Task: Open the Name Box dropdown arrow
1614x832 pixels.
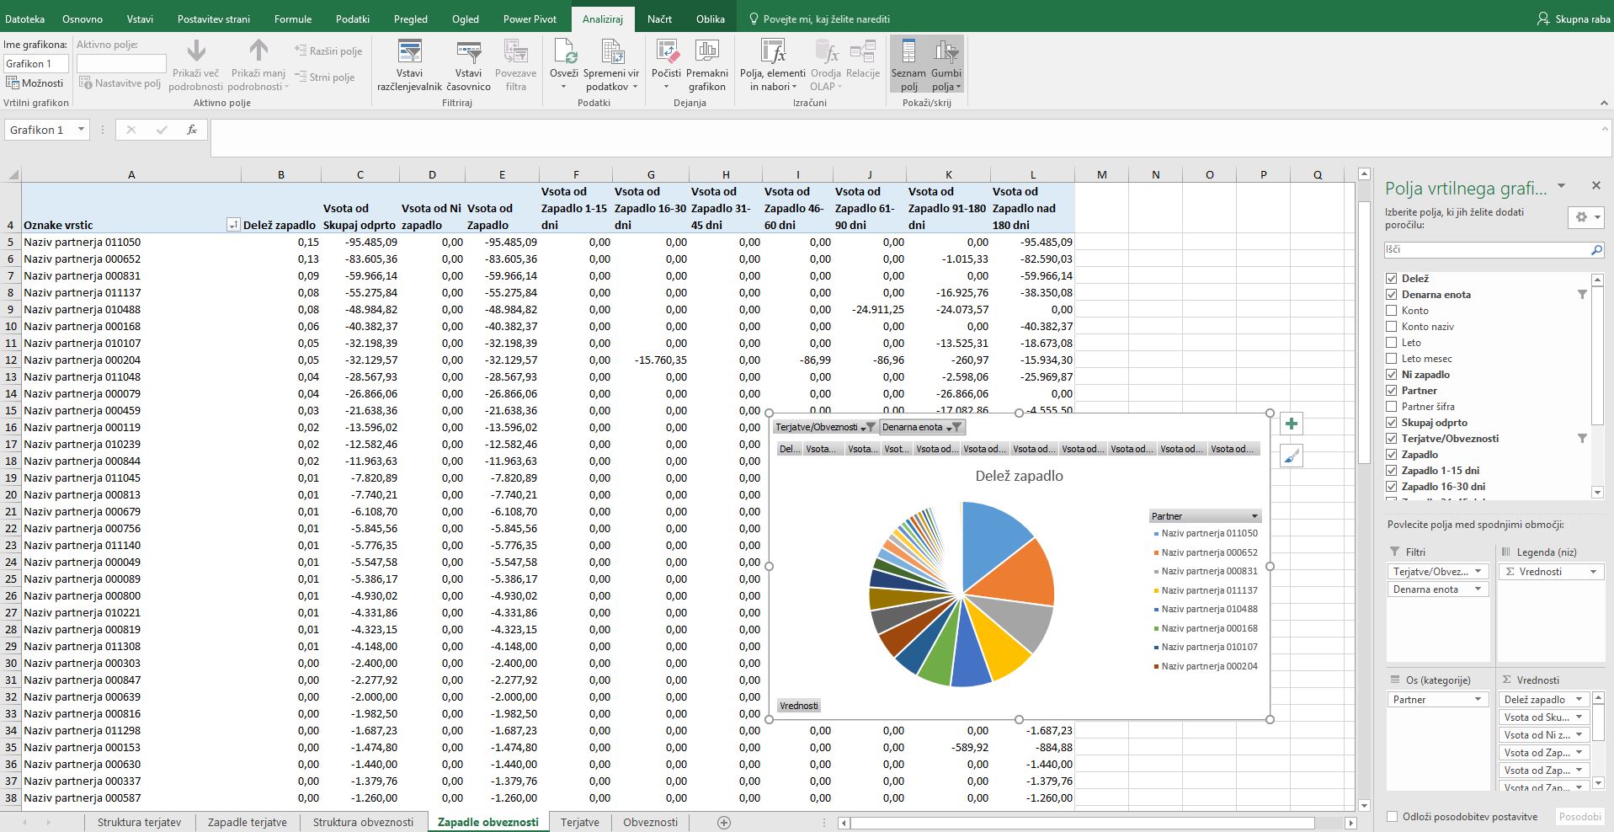Action: [81, 130]
